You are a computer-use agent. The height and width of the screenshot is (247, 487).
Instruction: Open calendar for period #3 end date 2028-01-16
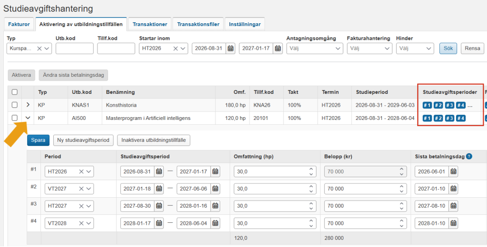click(215, 206)
